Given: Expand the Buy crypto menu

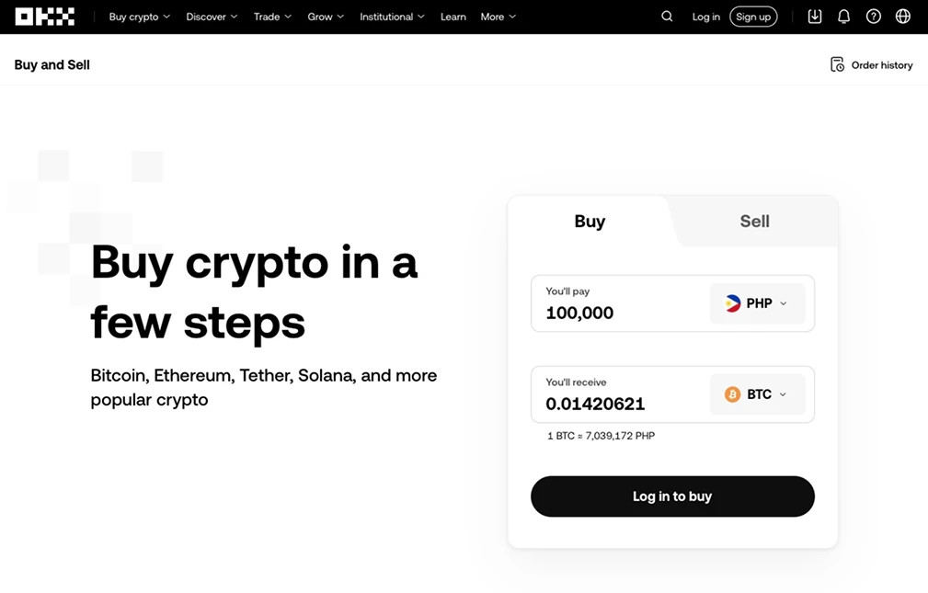Looking at the screenshot, I should (140, 17).
